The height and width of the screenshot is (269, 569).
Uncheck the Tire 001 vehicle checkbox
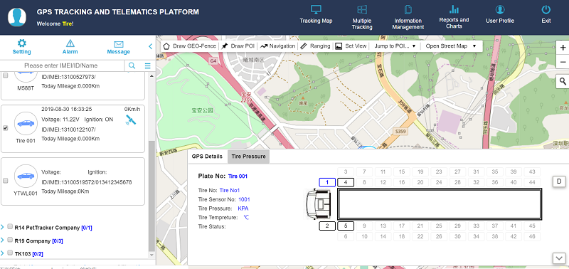6,128
